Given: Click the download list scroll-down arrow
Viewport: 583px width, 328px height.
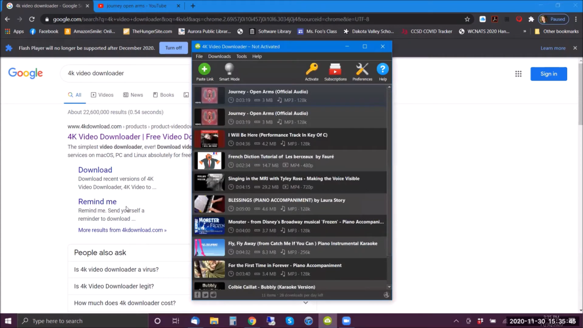Looking at the screenshot, I should 389,287.
